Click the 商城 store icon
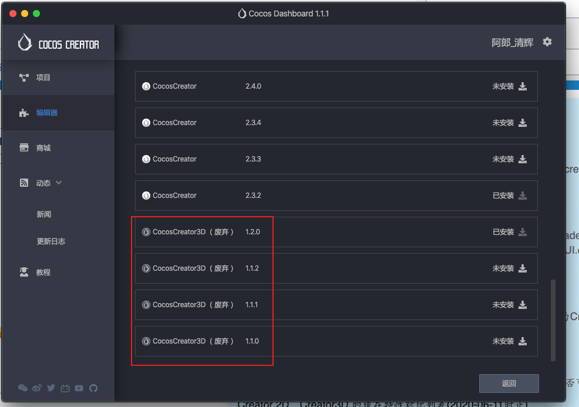 24,148
